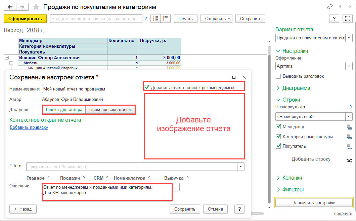
Task: Enable the Выводить заголовок checkbox
Action: coord(278,76)
